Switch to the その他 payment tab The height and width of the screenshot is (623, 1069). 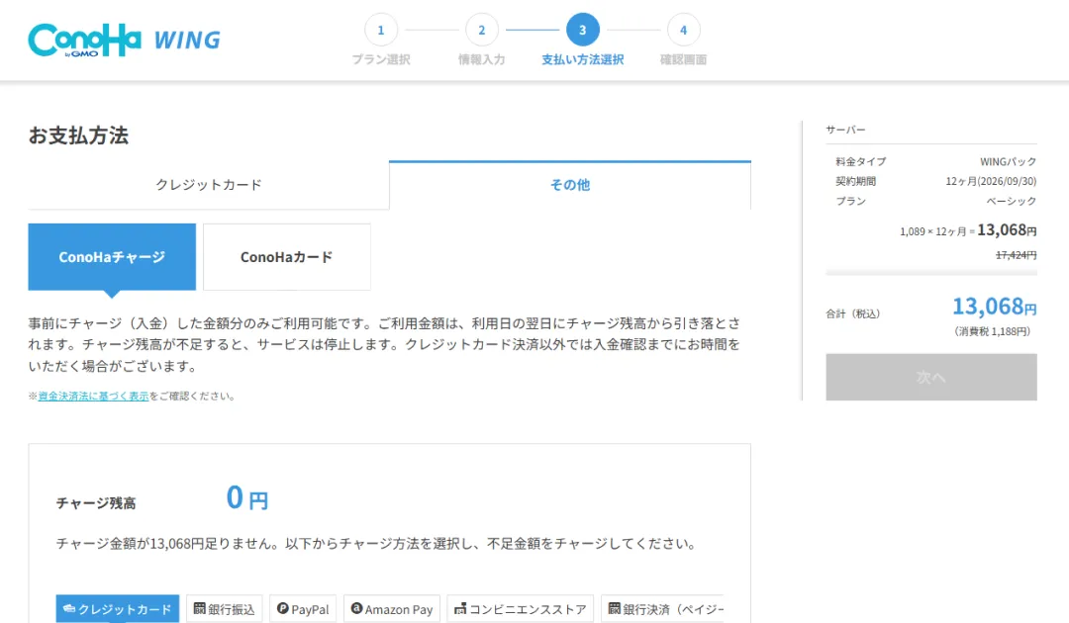point(570,185)
